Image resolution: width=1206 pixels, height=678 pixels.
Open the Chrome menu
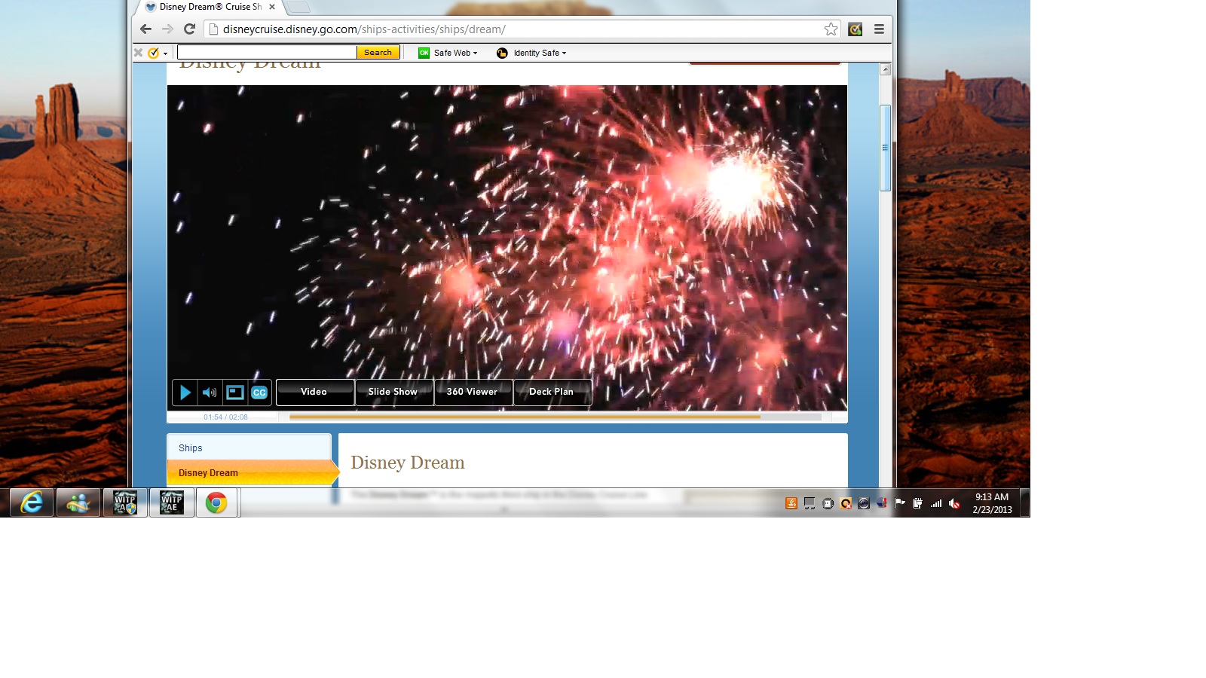[879, 29]
